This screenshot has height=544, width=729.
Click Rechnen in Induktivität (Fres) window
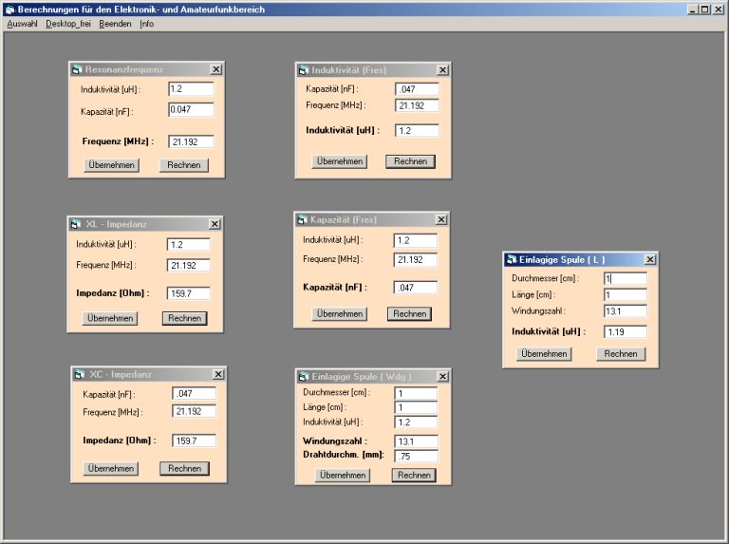pyautogui.click(x=410, y=161)
